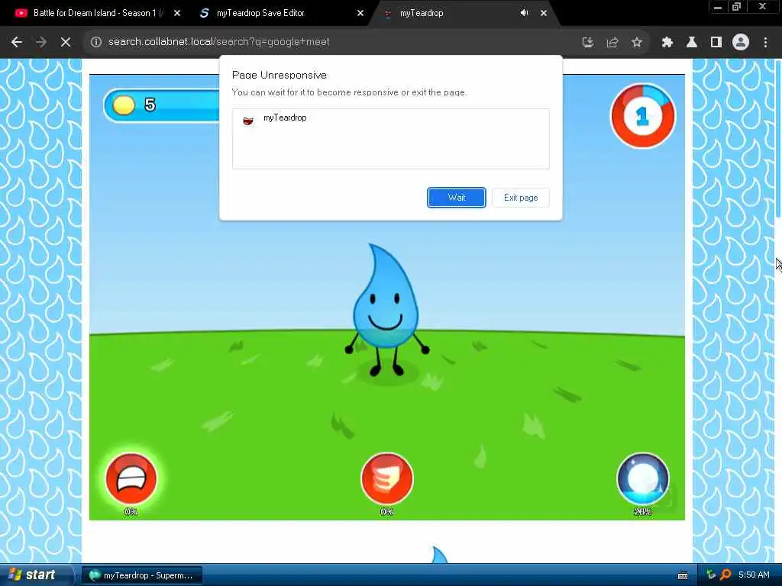Select the myTeardrop taskbar window button
This screenshot has width=782, height=586.
point(142,575)
